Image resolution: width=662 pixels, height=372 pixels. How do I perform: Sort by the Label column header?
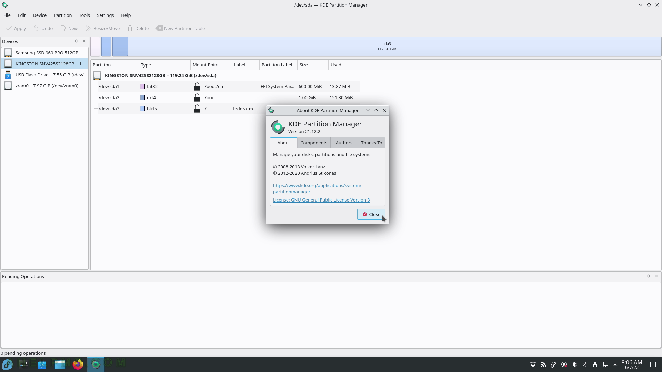[x=245, y=65]
